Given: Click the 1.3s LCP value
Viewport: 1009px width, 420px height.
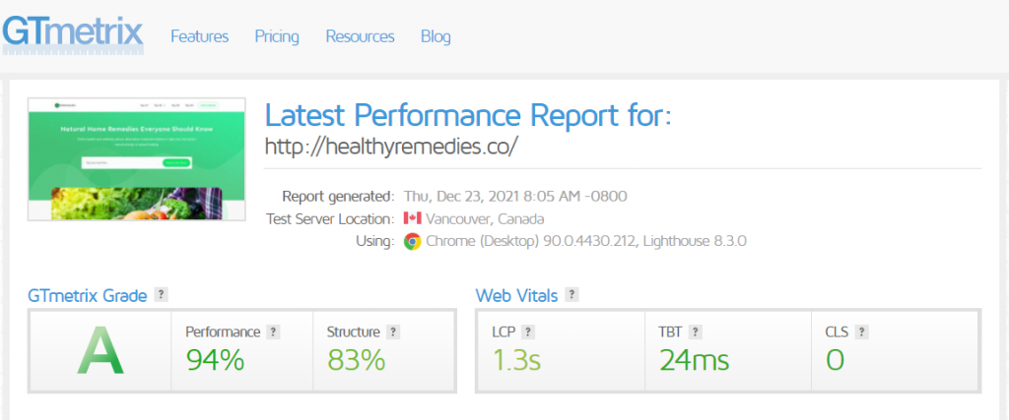Looking at the screenshot, I should pos(516,360).
